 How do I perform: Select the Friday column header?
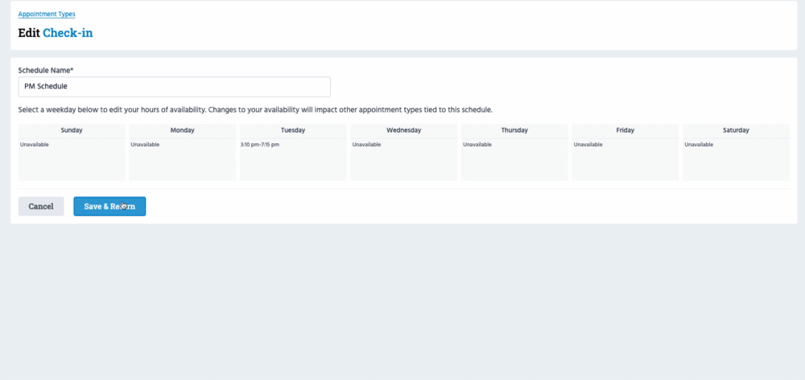(x=625, y=130)
